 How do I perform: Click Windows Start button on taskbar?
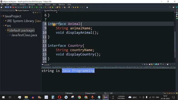(x=3, y=97)
